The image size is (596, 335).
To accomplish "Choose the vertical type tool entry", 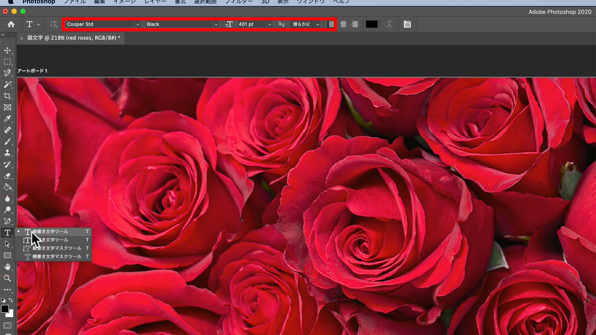I will pyautogui.click(x=53, y=240).
